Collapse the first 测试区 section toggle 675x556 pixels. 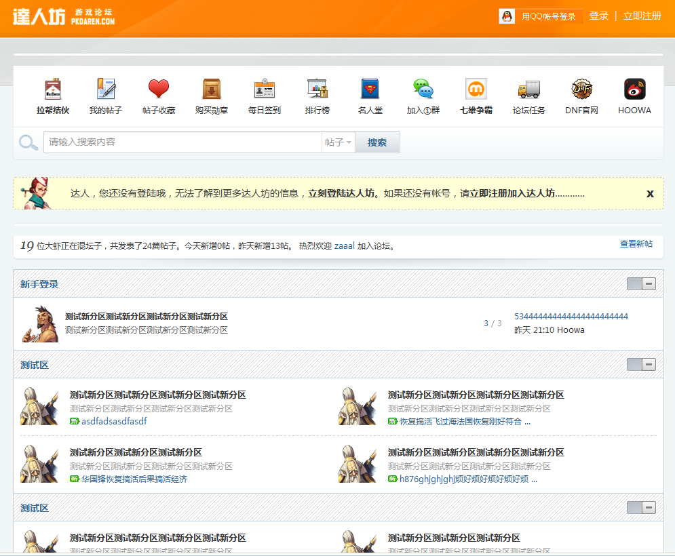[x=641, y=365]
